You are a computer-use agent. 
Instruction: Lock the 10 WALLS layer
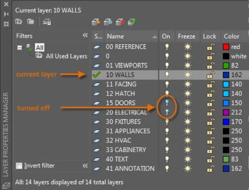tap(210, 75)
